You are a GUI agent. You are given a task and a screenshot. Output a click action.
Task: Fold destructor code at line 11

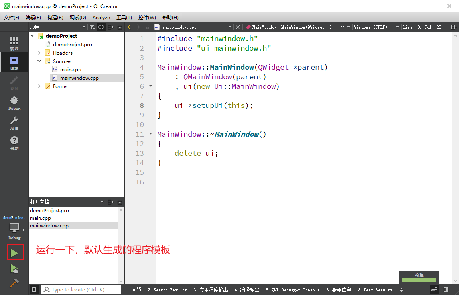click(x=150, y=134)
